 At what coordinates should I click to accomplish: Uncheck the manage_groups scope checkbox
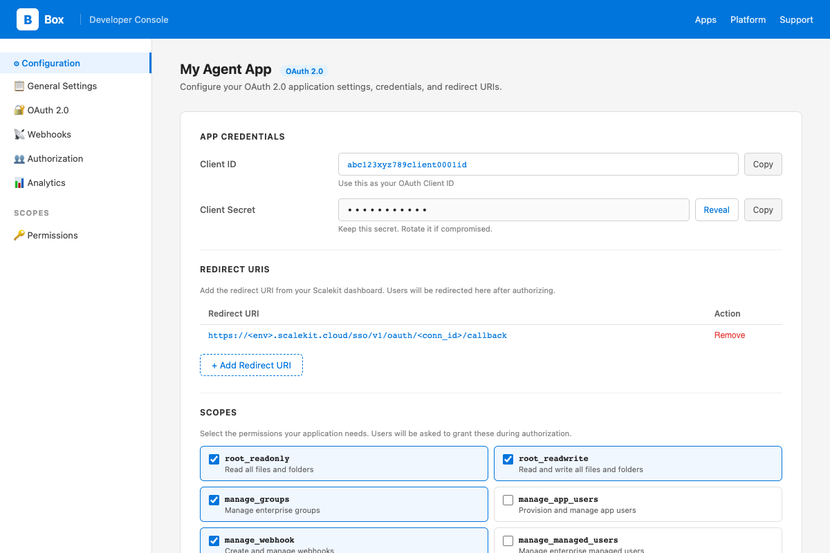point(214,500)
